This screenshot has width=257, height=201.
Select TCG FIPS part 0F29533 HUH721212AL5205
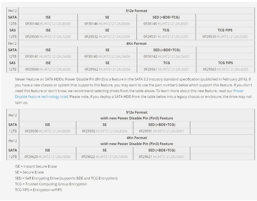225,37
